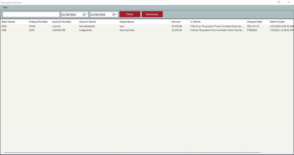Click the Generate button
The height and width of the screenshot is (155, 294).
click(x=152, y=14)
